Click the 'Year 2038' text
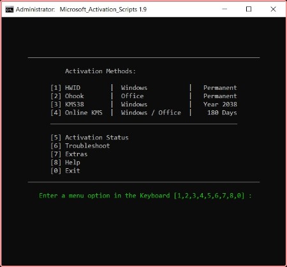Viewport: 287px width, 267px height. [220, 105]
